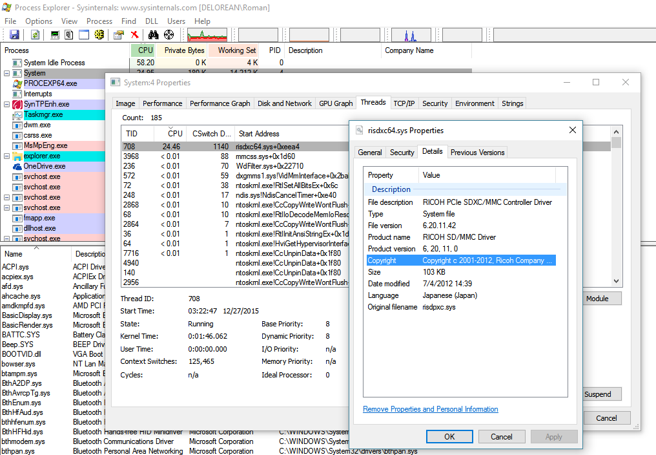Click the Module button

[602, 299]
